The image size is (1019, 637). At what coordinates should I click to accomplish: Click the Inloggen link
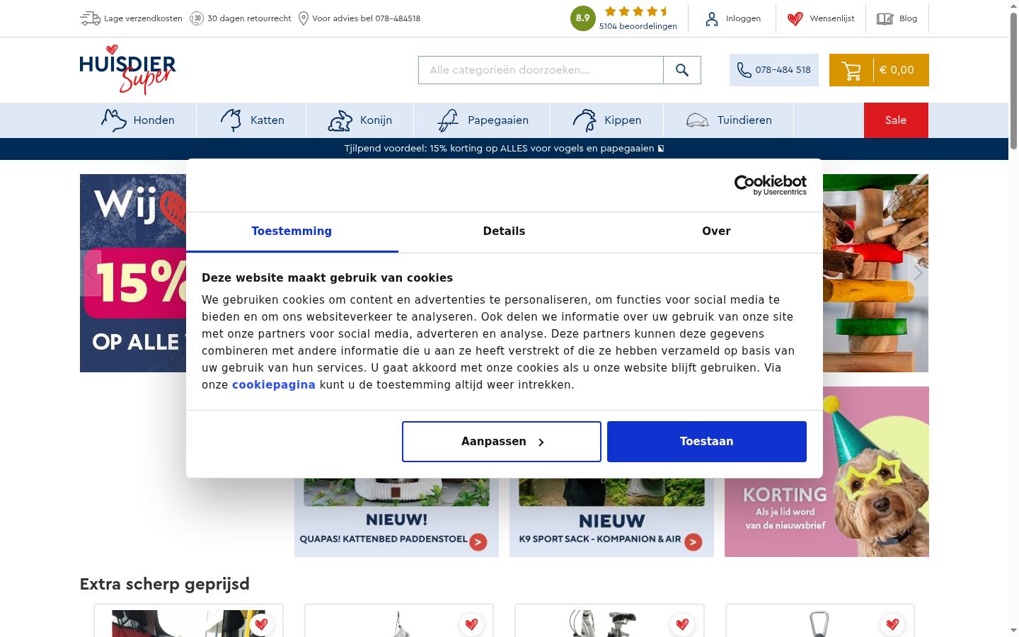[743, 19]
